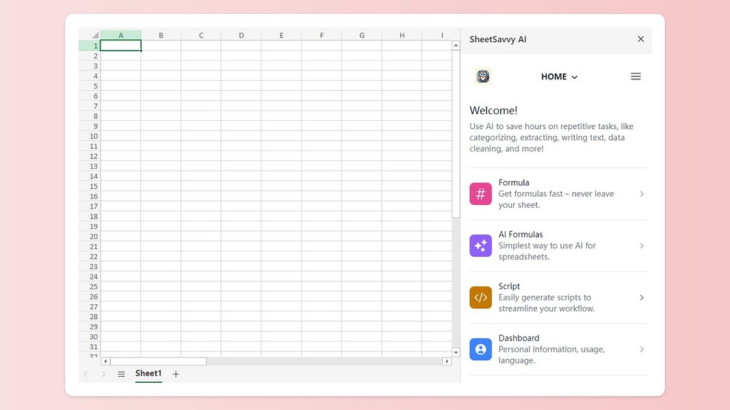Select column header C
This screenshot has height=410, width=730.
200,34
